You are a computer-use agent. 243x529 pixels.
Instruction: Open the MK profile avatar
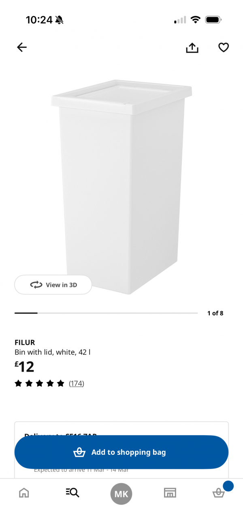pyautogui.click(x=122, y=494)
